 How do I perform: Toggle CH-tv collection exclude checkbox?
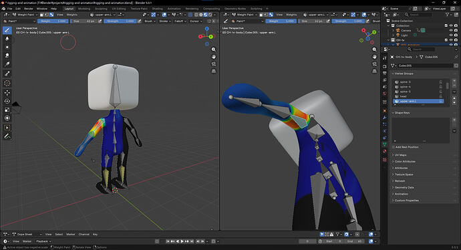tap(446, 39)
